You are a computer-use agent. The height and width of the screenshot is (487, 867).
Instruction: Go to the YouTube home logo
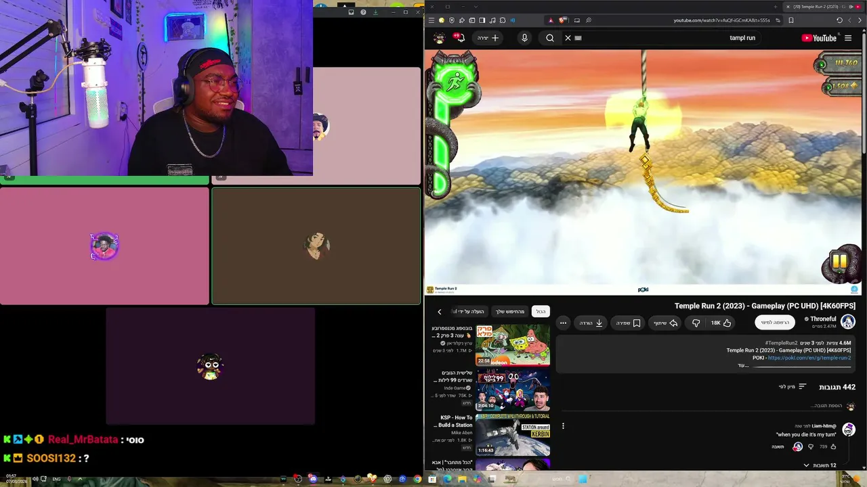[819, 38]
